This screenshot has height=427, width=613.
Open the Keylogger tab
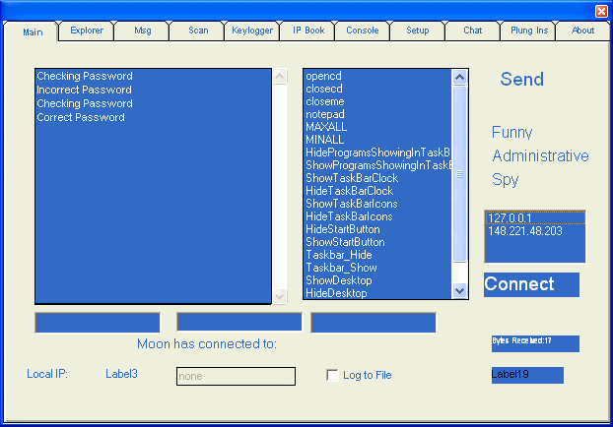(x=253, y=30)
